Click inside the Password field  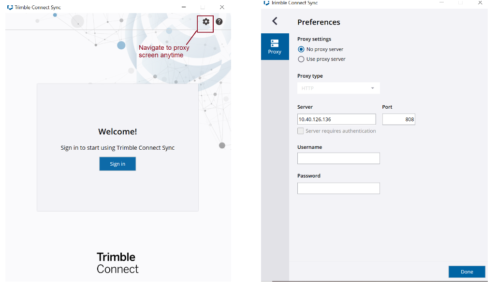pos(338,188)
